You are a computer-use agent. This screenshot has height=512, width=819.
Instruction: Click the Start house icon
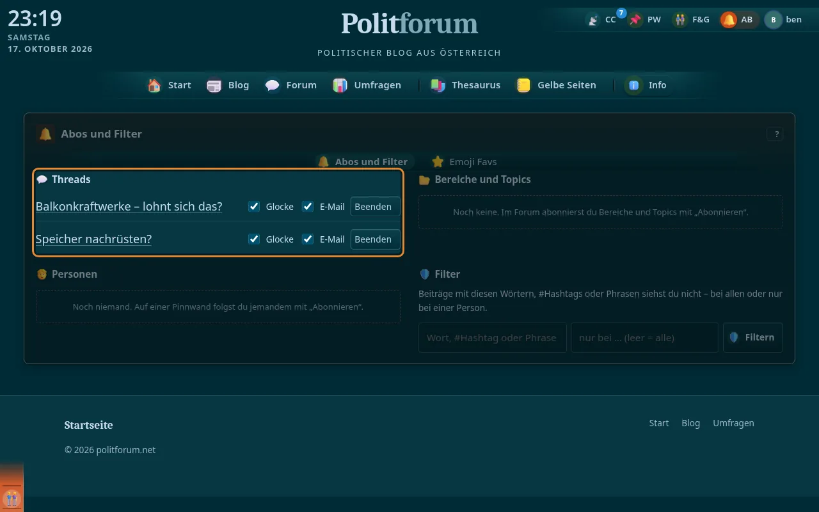pos(154,85)
